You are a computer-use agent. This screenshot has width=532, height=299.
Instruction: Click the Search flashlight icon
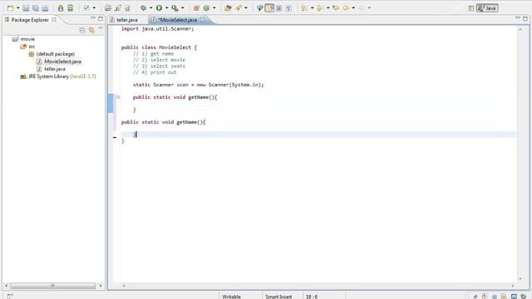239,7
